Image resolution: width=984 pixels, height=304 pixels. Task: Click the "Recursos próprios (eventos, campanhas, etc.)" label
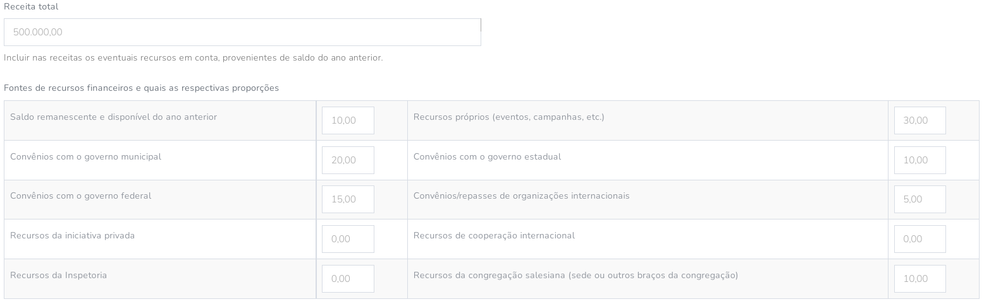tap(508, 117)
